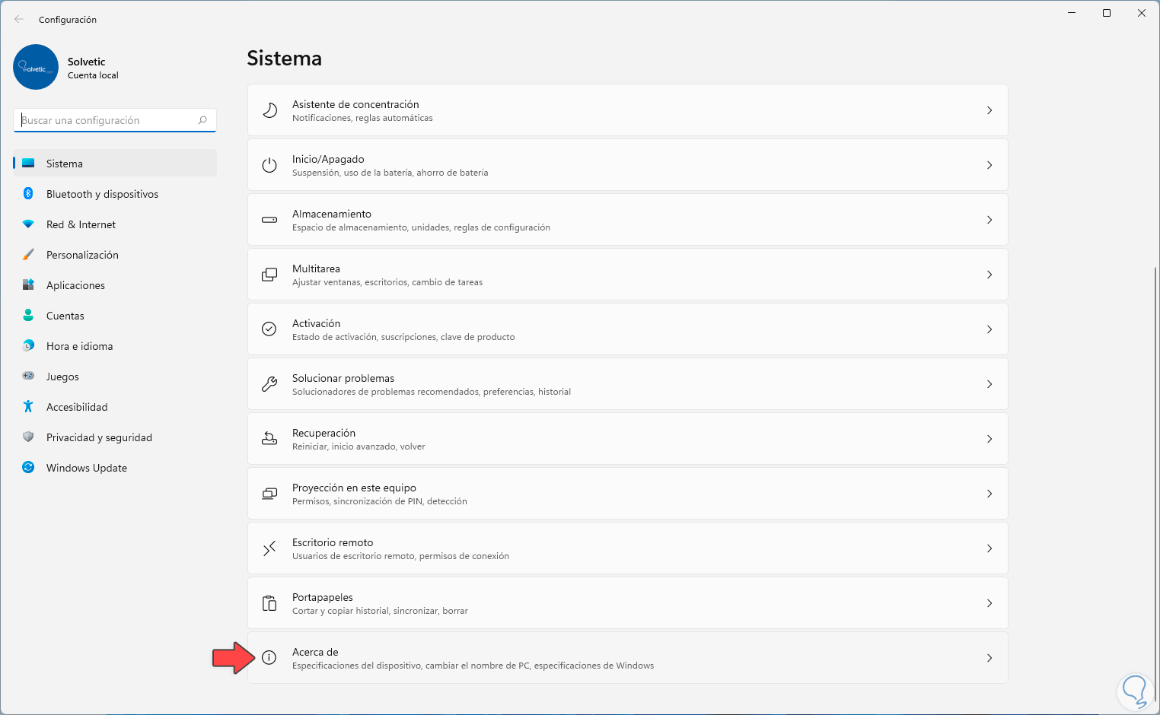The width and height of the screenshot is (1160, 715).
Task: Expand the Recuperación chevron arrow
Action: click(990, 439)
